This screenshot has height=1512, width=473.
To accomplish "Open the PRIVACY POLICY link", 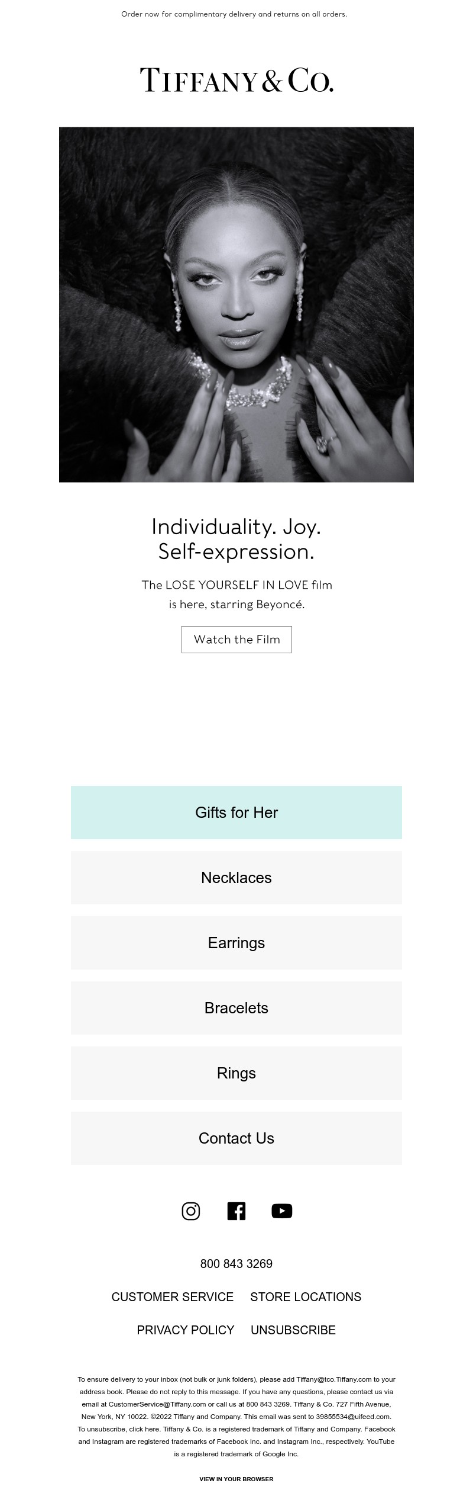I will pos(186,1330).
